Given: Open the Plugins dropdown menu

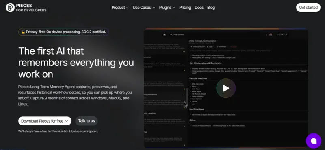Looking at the screenshot, I should click(167, 8).
